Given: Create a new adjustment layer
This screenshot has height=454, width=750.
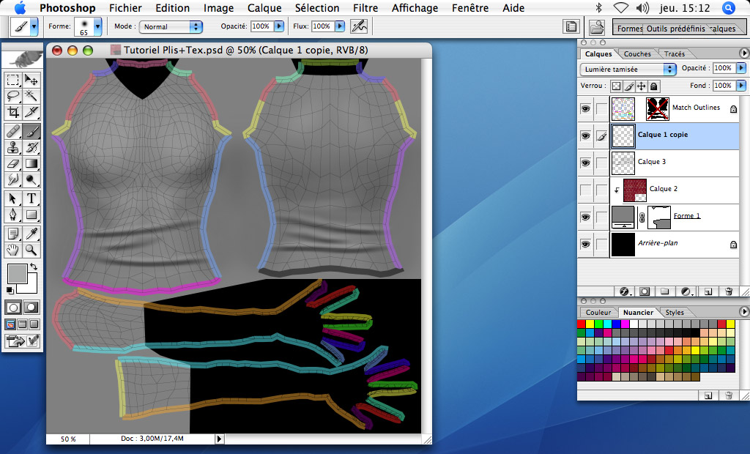Looking at the screenshot, I should [686, 291].
